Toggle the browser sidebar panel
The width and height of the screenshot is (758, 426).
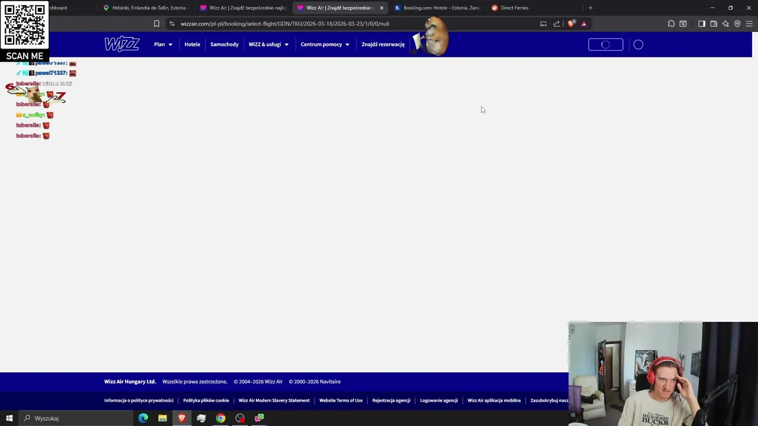702,24
